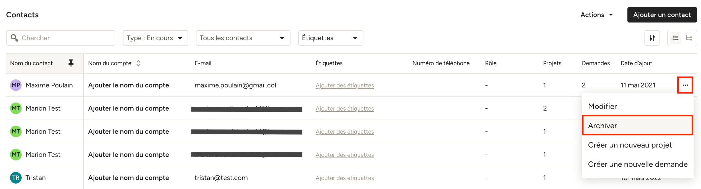Switch to hierarchy view icon
The image size is (701, 189).
click(689, 38)
